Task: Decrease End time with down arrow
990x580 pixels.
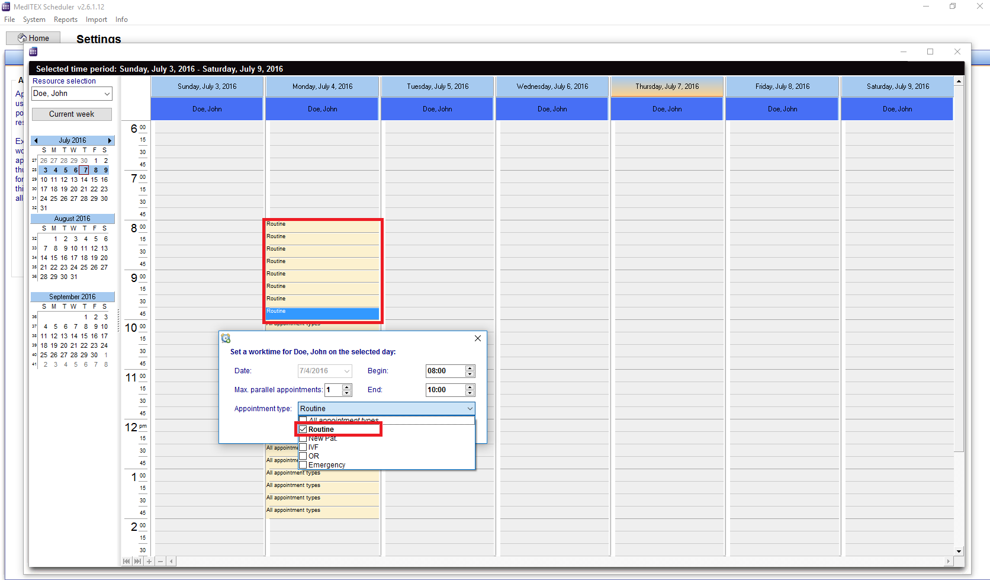Action: 470,393
